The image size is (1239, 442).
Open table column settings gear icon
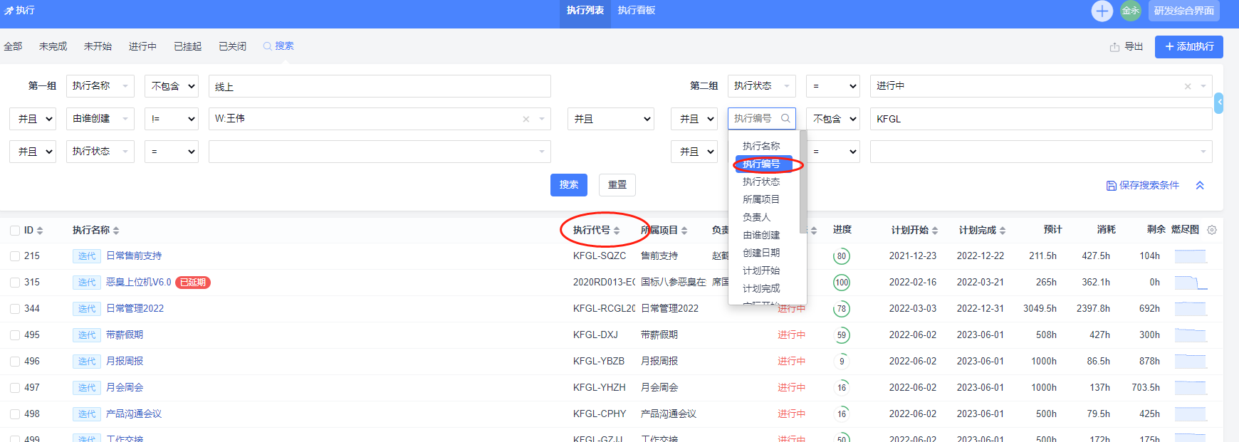1212,230
